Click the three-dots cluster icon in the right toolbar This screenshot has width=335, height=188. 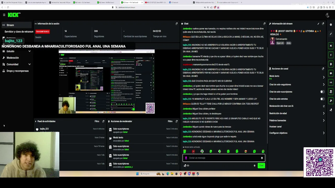pyautogui.click(x=331, y=110)
